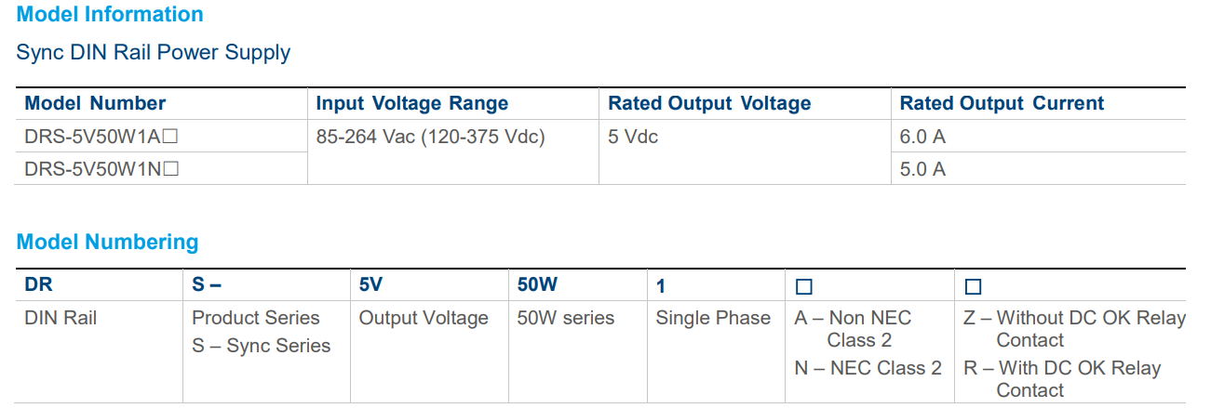Screen dimensions: 1211x408
Task: Click the square box after DRS-5V50W1A
Action: [x=170, y=137]
